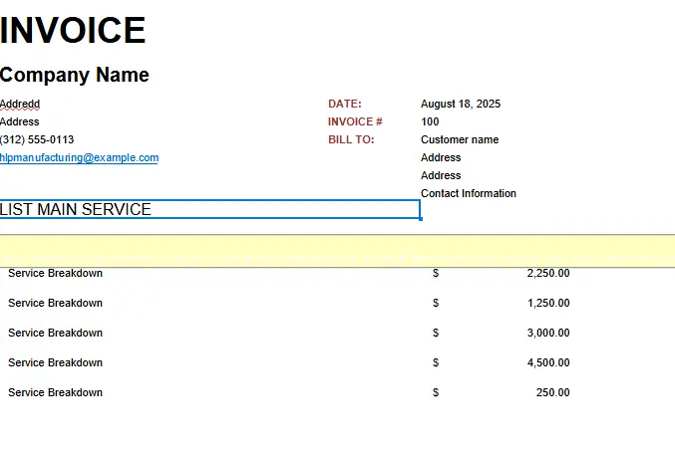Click the LIST MAIN SERVICE selected cell
Viewport: 675px width, 459px height.
click(209, 209)
